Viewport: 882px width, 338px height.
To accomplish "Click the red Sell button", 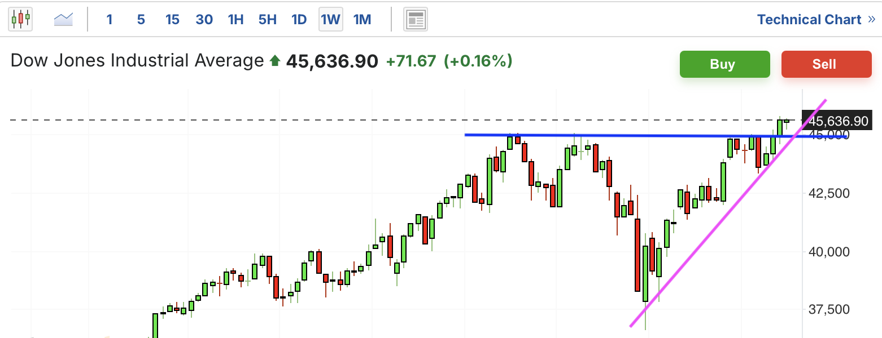I will [827, 64].
